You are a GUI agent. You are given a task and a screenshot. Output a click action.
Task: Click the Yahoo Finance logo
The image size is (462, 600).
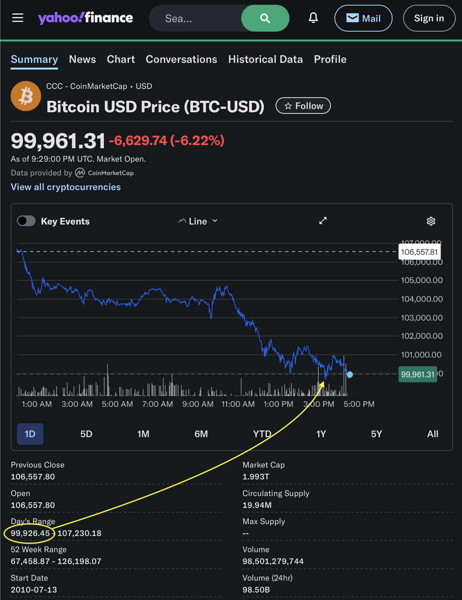click(x=85, y=18)
